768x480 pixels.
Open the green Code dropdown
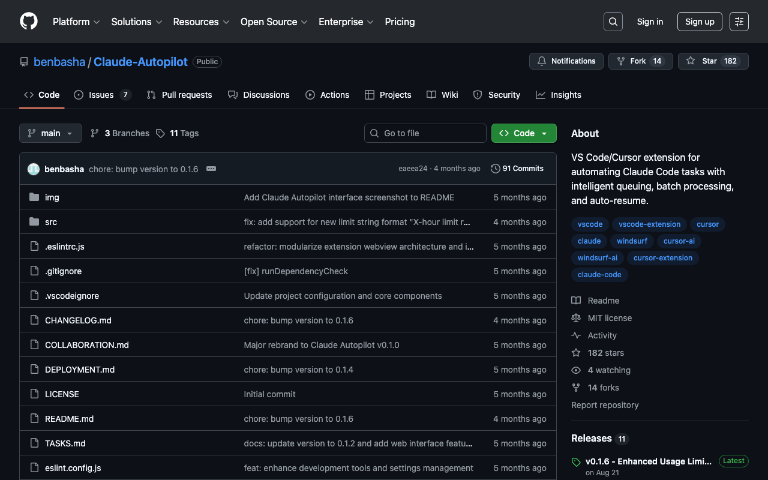tap(523, 133)
